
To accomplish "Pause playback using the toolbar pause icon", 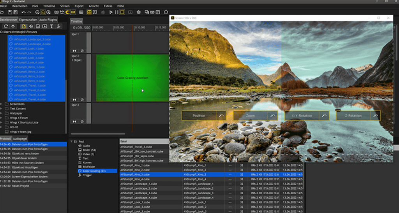I will click(117, 12).
